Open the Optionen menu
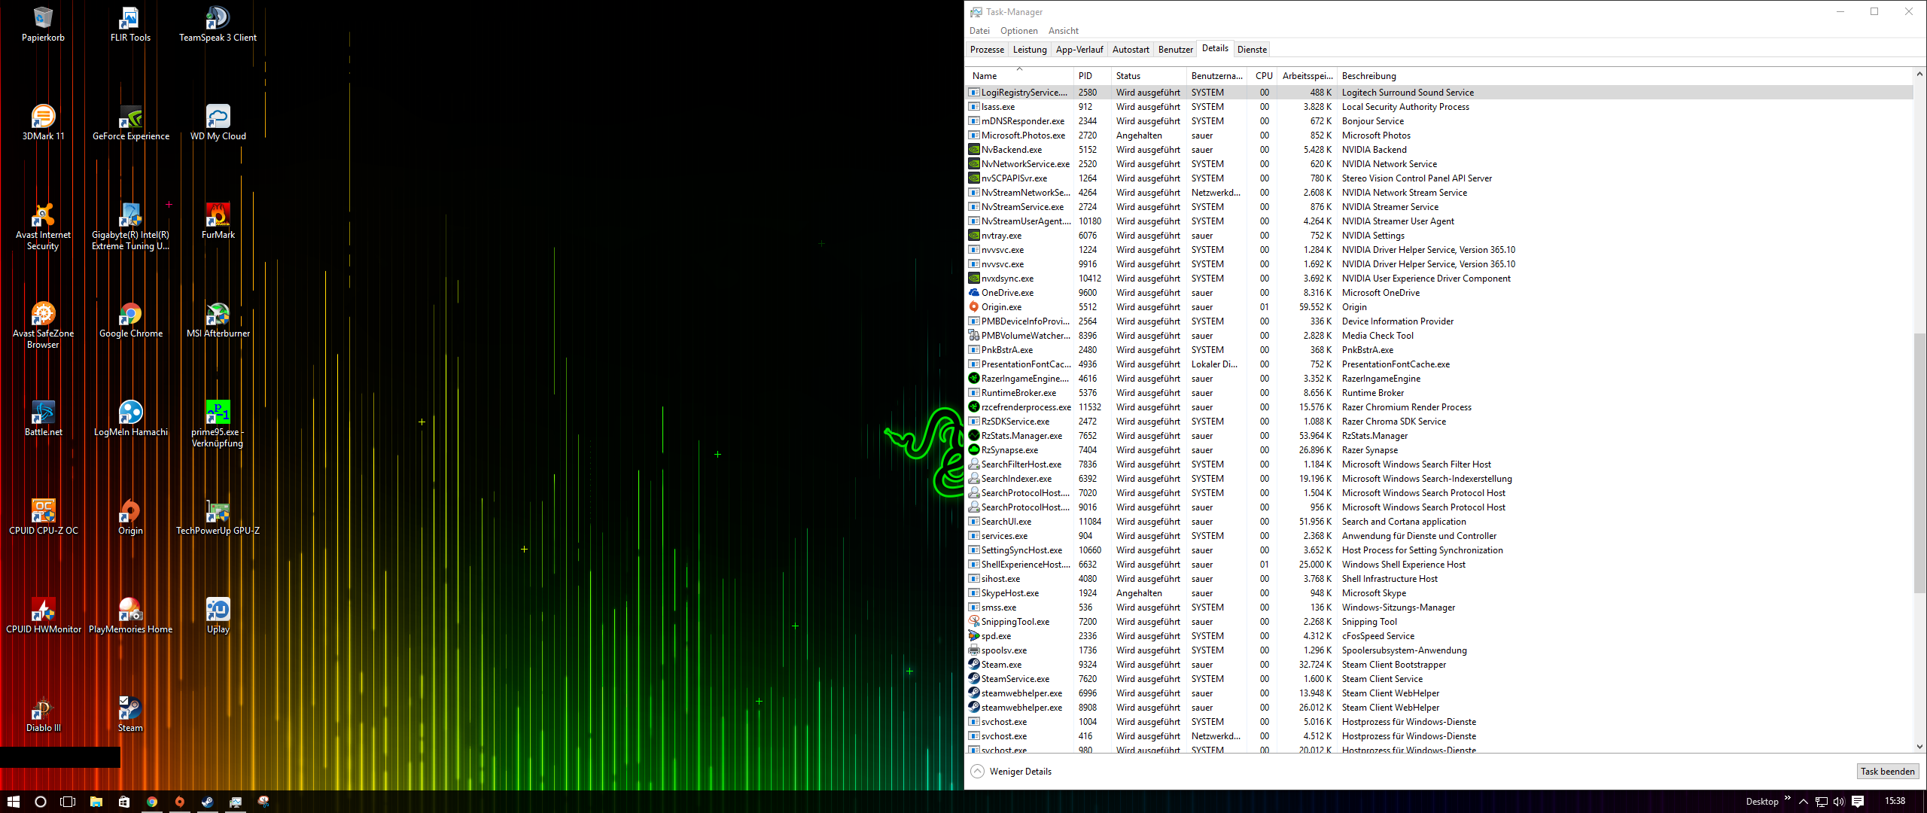 [x=1018, y=31]
